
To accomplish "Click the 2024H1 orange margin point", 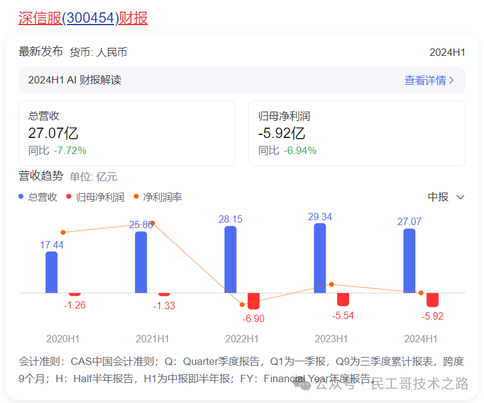I will click(421, 293).
